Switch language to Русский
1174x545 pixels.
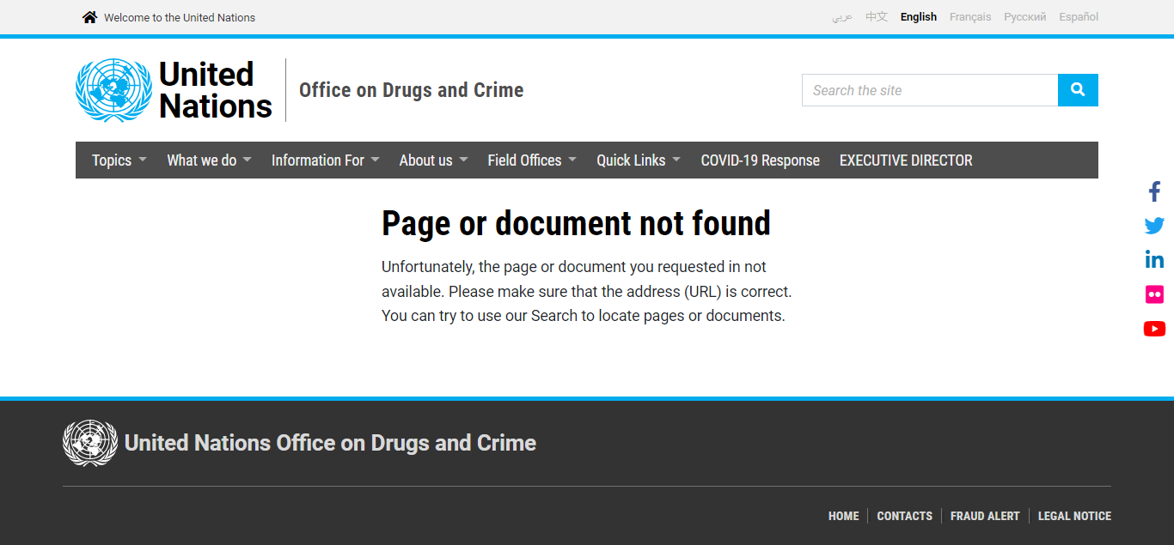click(x=1025, y=17)
